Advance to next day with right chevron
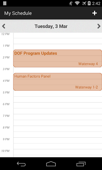Screen dimensions: 102x170 click(x=99, y=26)
